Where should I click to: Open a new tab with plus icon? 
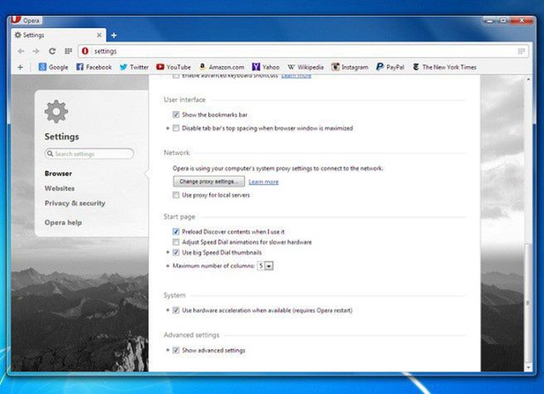(114, 36)
